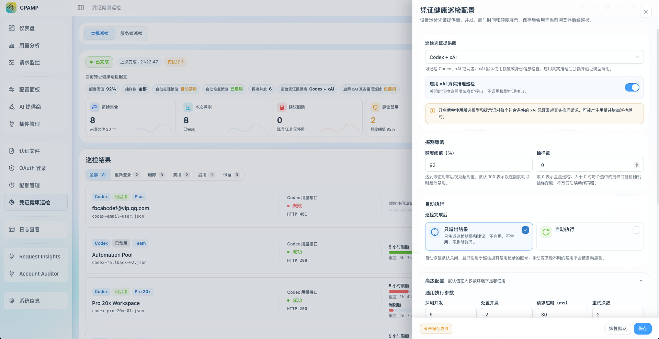Click the Team plan tag
Screen dimensions: 659x339
tap(140, 243)
